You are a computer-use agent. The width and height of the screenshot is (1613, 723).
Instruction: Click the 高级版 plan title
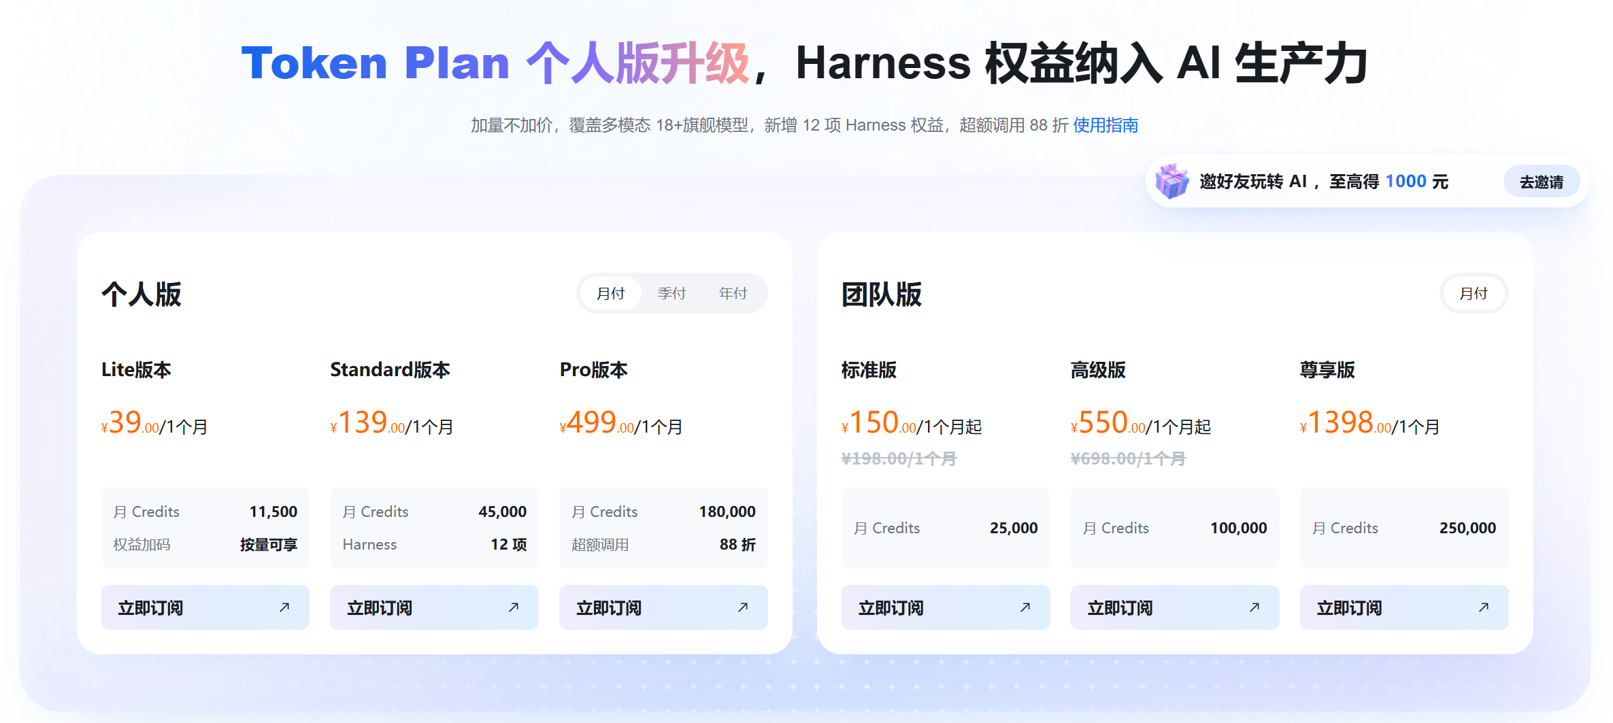coord(1098,370)
